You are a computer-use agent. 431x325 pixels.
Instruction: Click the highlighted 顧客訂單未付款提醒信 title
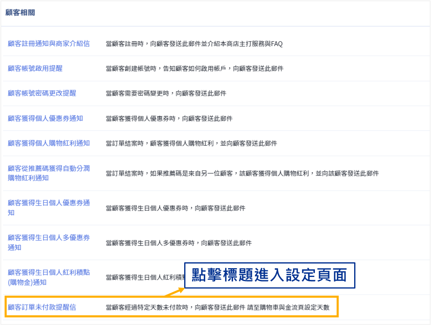[x=42, y=307]
